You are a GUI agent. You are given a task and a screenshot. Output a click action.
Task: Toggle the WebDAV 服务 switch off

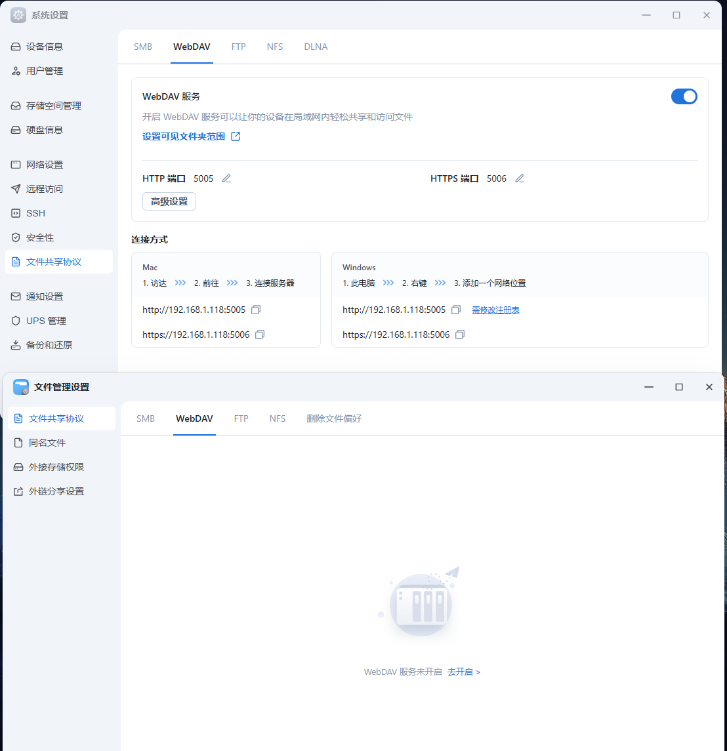click(x=684, y=96)
